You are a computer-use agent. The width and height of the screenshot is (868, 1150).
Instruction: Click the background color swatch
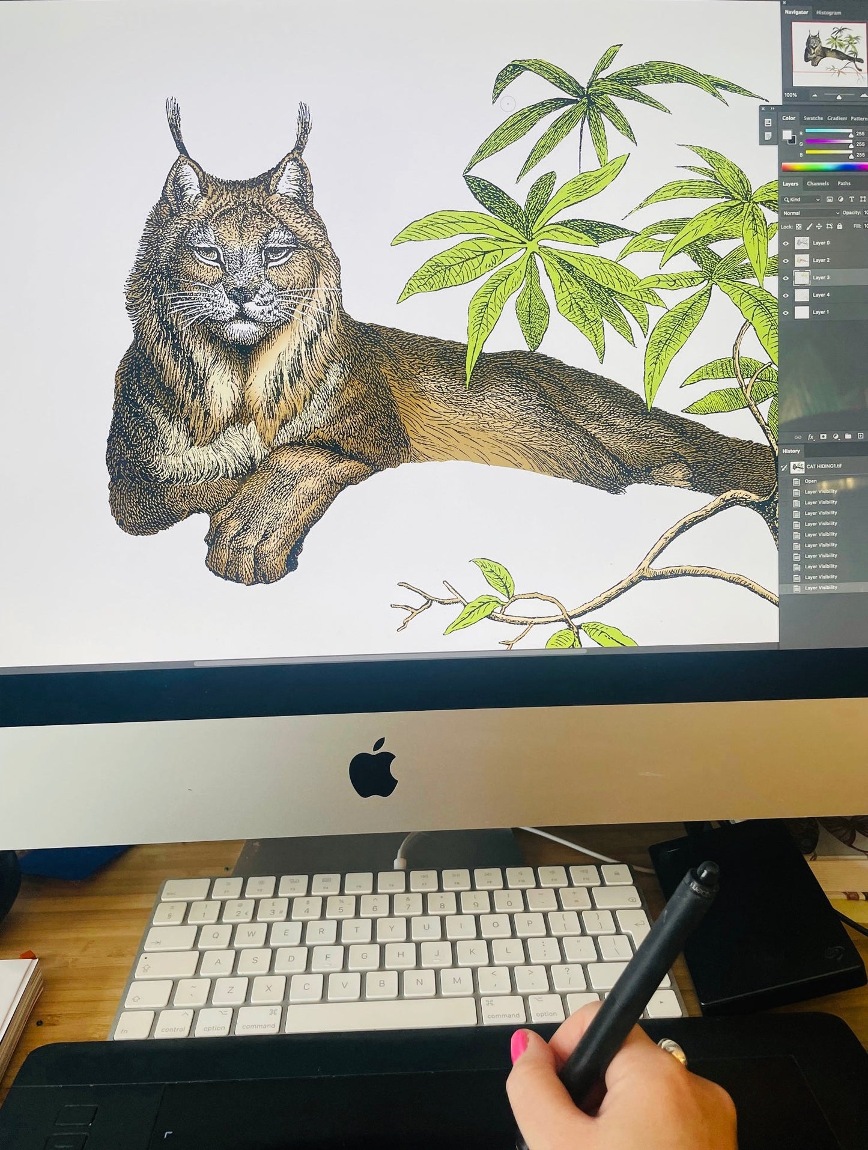click(792, 140)
